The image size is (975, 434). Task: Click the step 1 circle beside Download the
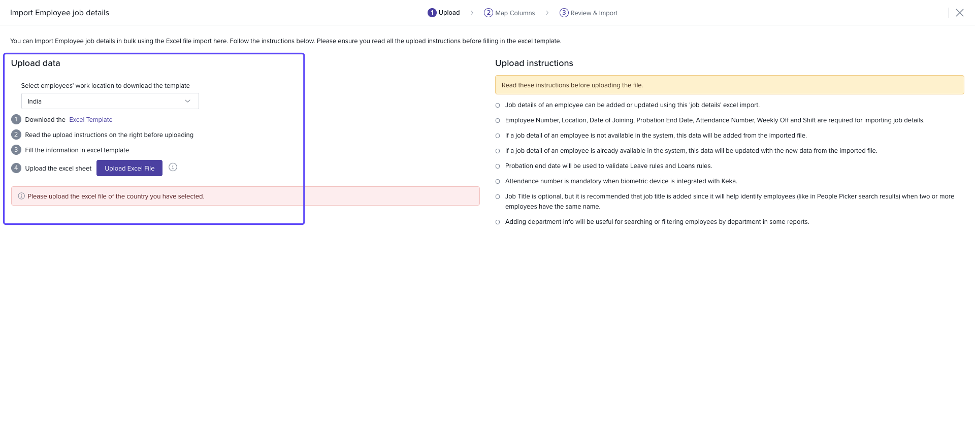16,119
